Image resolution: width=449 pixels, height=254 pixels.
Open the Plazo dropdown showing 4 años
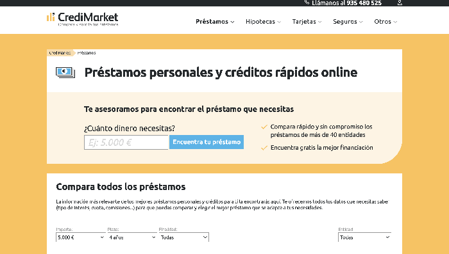(132, 237)
